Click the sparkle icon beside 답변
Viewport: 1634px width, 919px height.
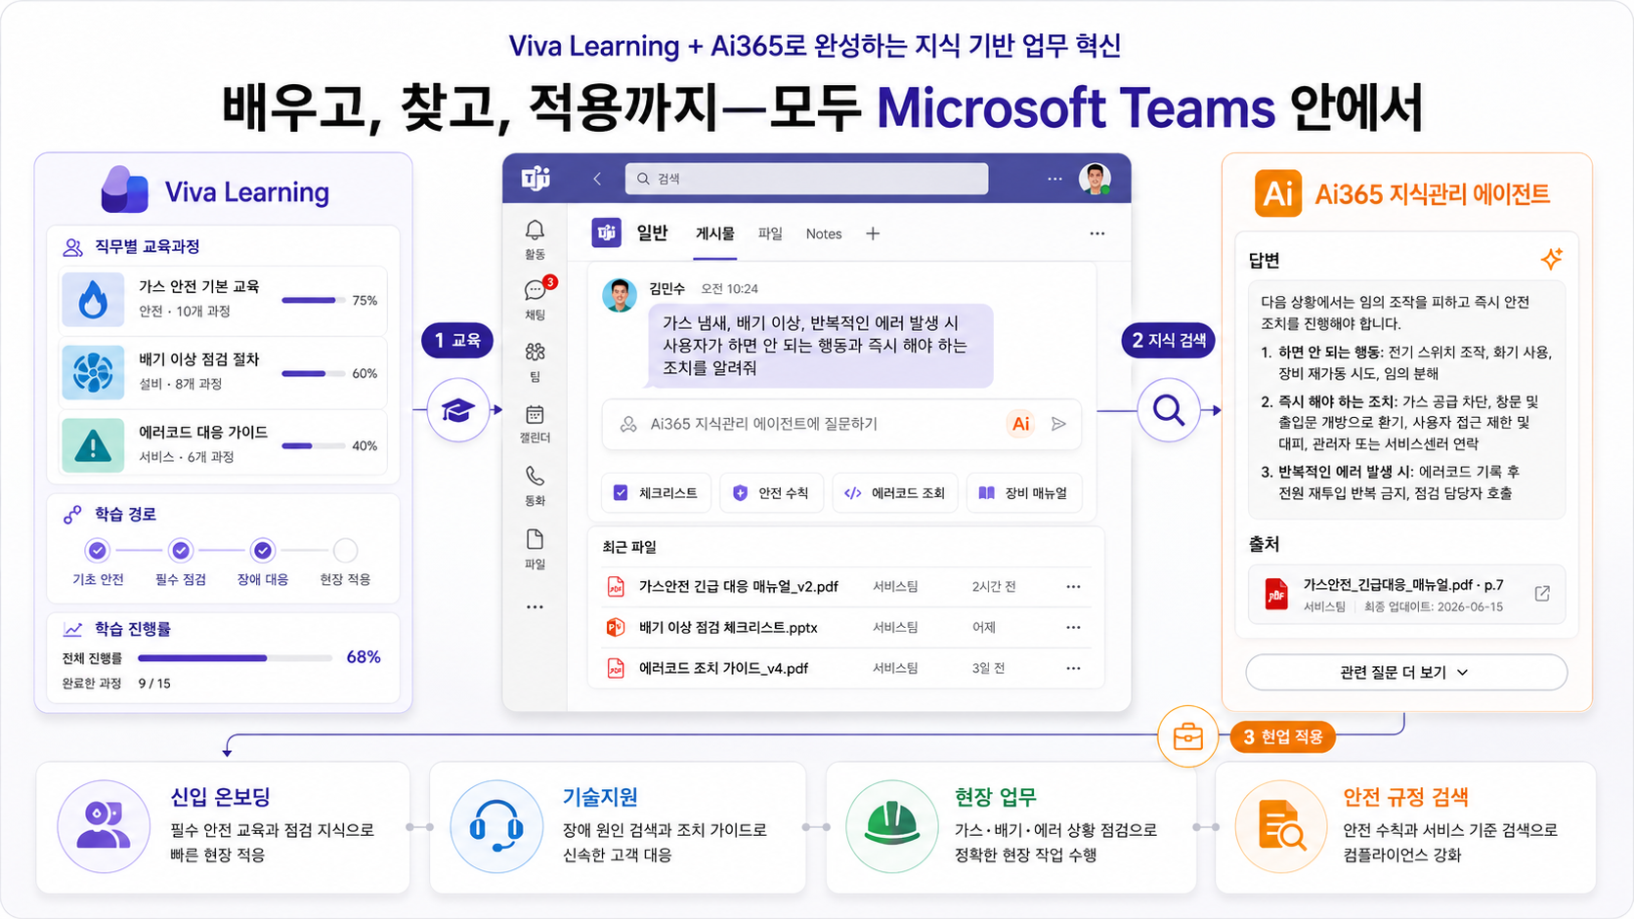pyautogui.click(x=1551, y=259)
